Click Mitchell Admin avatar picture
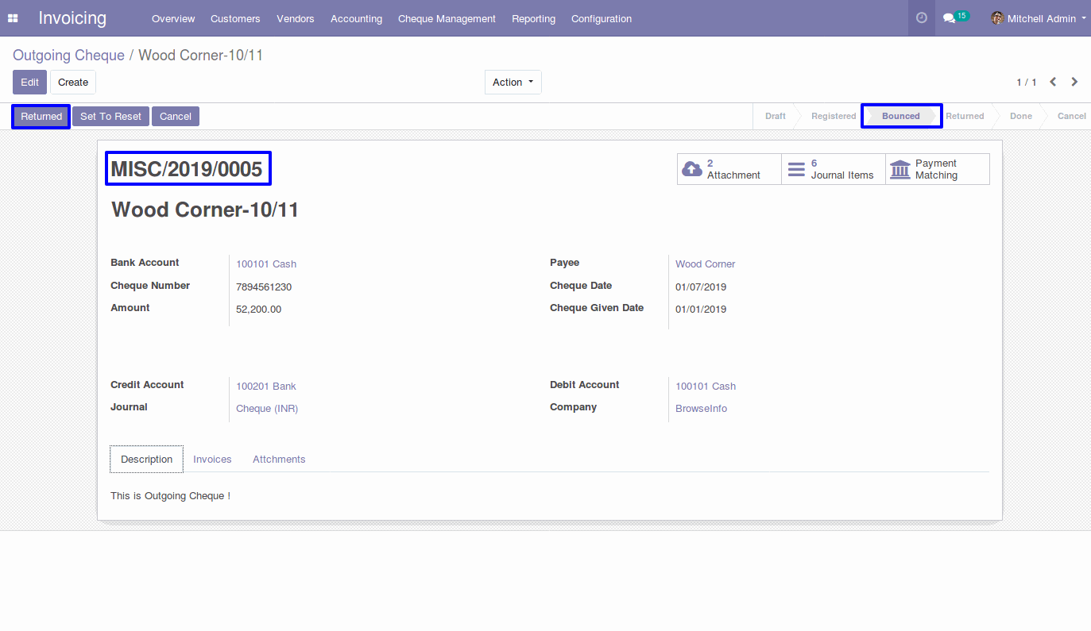1091x631 pixels. (x=997, y=18)
